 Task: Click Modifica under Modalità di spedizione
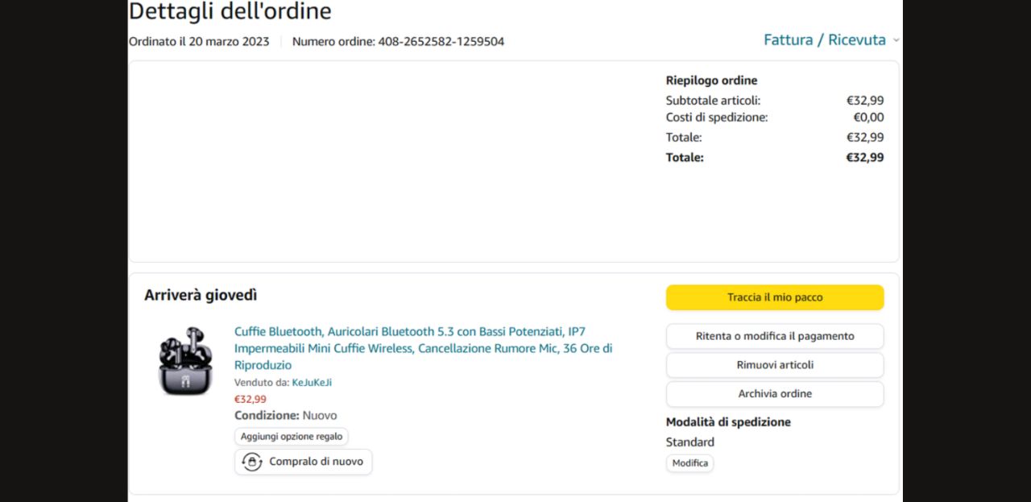pyautogui.click(x=689, y=463)
